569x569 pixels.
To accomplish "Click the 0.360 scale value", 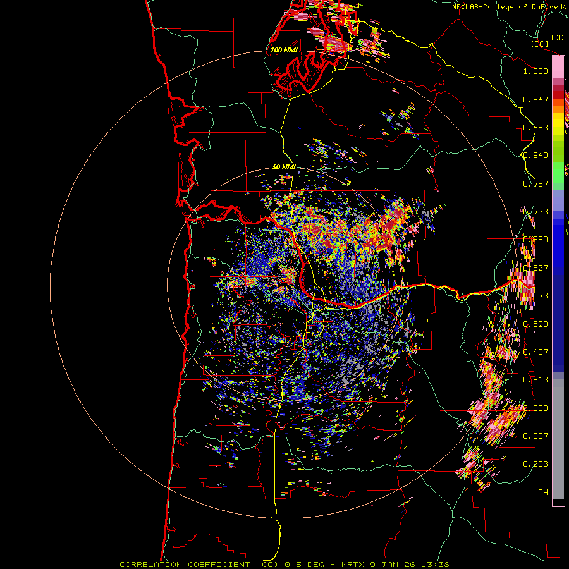I will click(x=535, y=408).
